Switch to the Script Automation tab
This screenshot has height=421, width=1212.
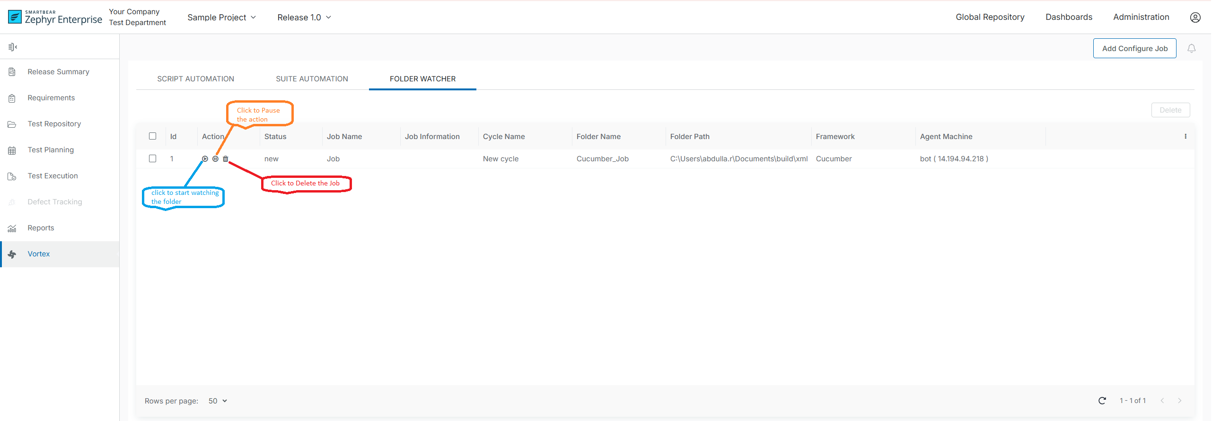point(195,79)
